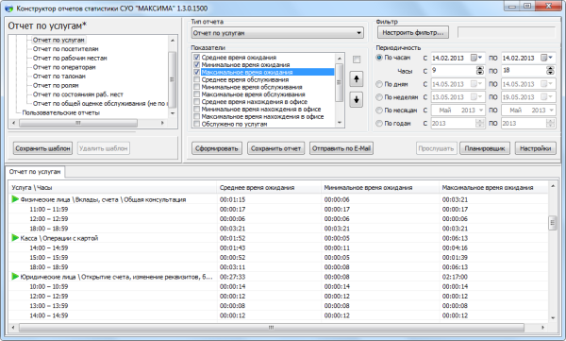Enable 'Среднее время обслуживания' checkbox

point(197,79)
